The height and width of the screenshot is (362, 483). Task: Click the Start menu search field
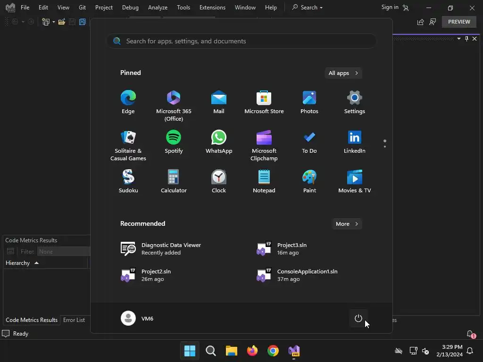[241, 41]
